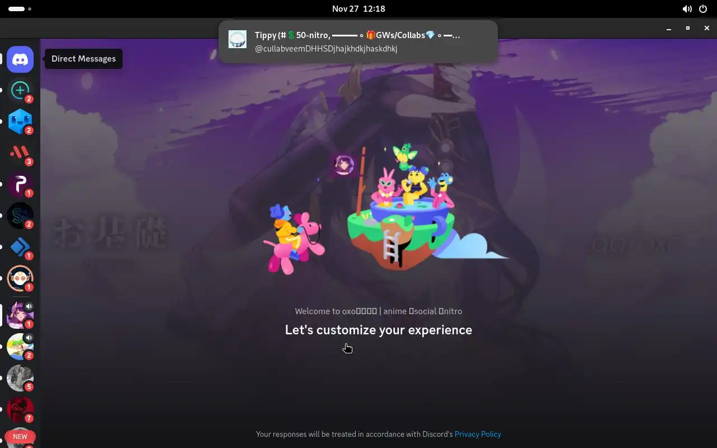
Task: Click the 'Welcome to oxo' server name text
Action: pos(379,311)
